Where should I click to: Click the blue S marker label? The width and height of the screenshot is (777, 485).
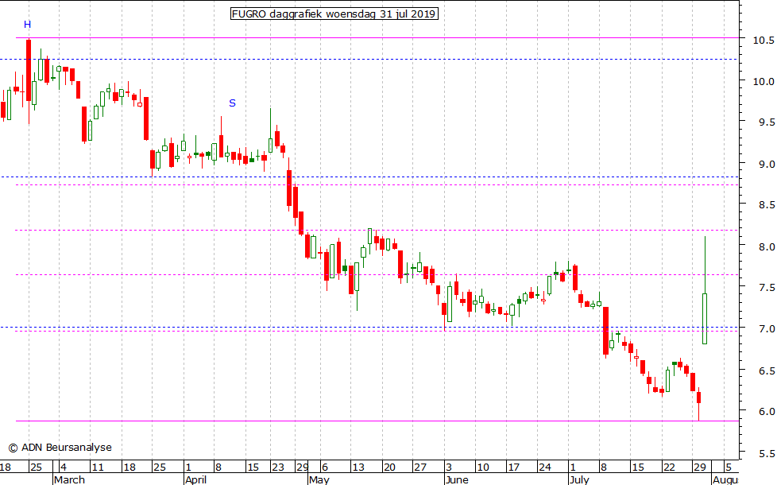pos(233,103)
